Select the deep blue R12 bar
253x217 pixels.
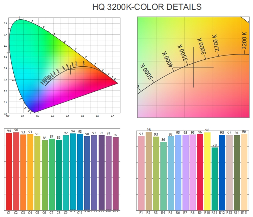click(x=222, y=173)
